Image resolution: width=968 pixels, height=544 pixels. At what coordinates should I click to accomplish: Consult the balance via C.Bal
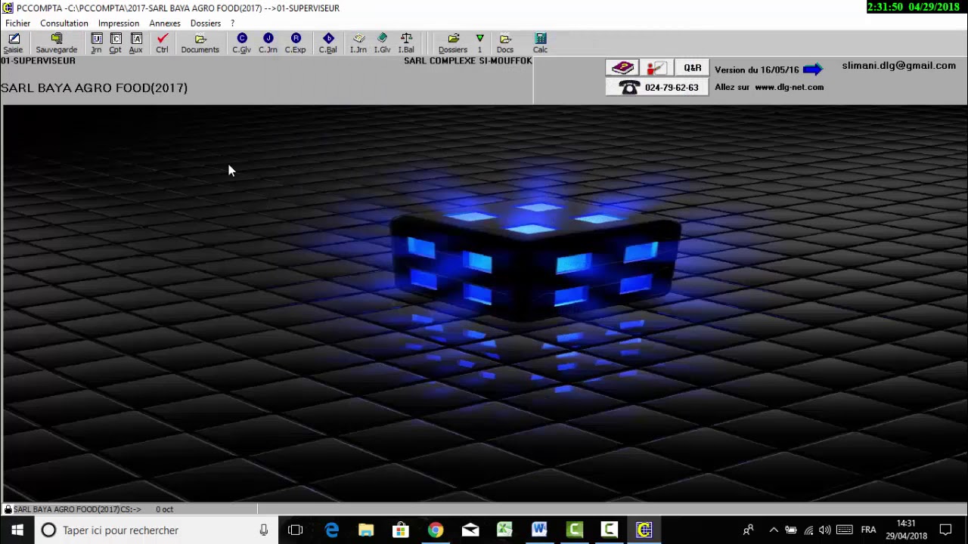[x=327, y=44]
